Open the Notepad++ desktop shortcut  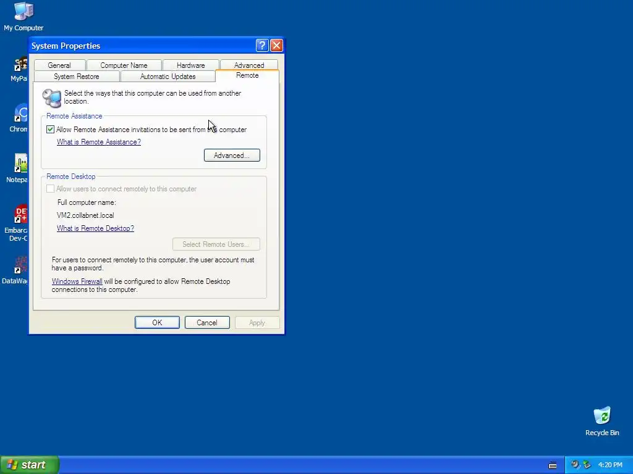18,169
